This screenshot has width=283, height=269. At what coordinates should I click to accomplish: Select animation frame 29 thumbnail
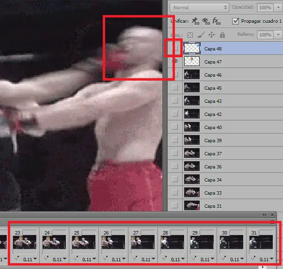(x=202, y=242)
